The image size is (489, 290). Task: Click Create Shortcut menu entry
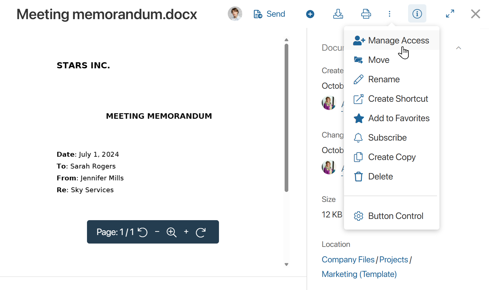398,99
